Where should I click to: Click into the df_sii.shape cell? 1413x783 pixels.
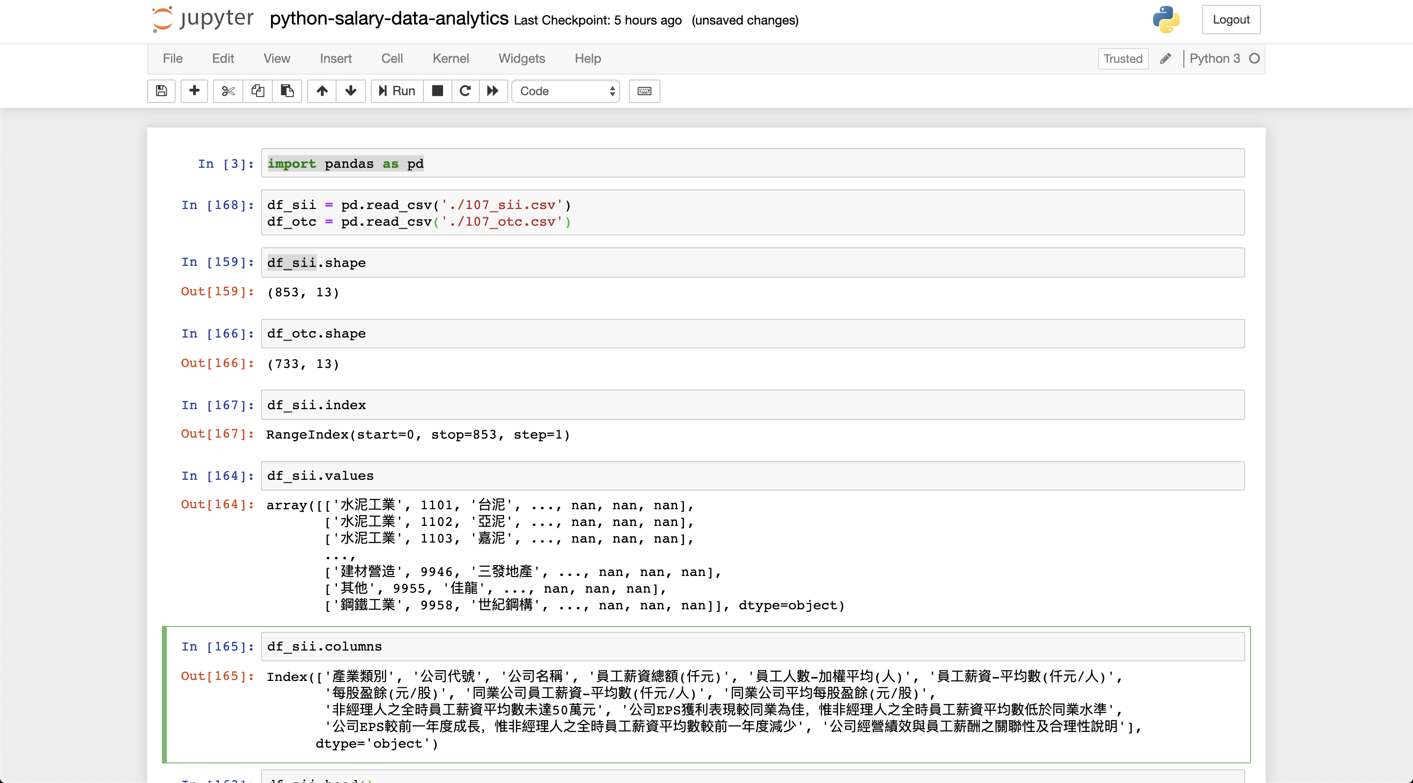tap(753, 262)
